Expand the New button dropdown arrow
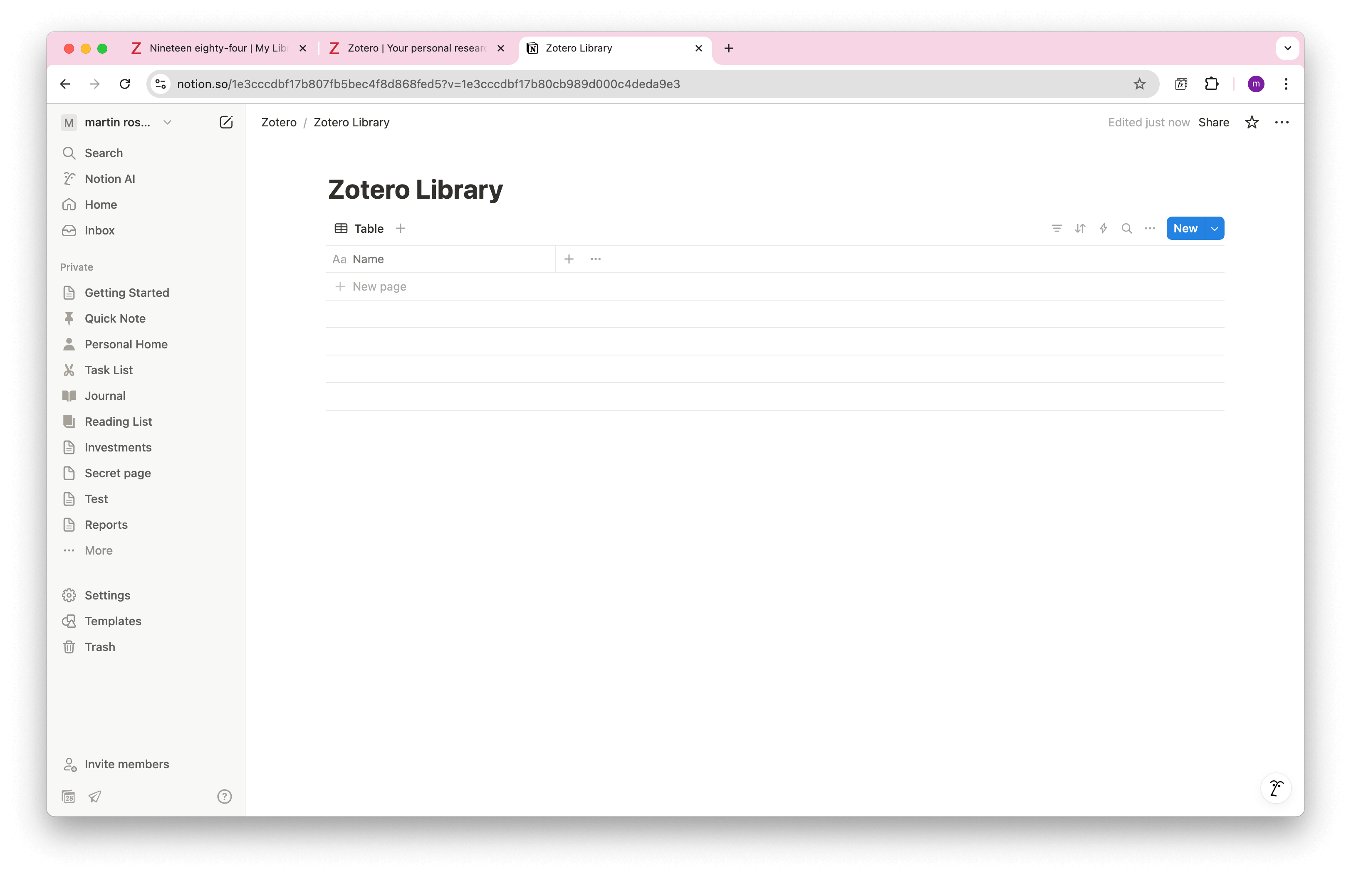The image size is (1351, 878). pyautogui.click(x=1214, y=229)
